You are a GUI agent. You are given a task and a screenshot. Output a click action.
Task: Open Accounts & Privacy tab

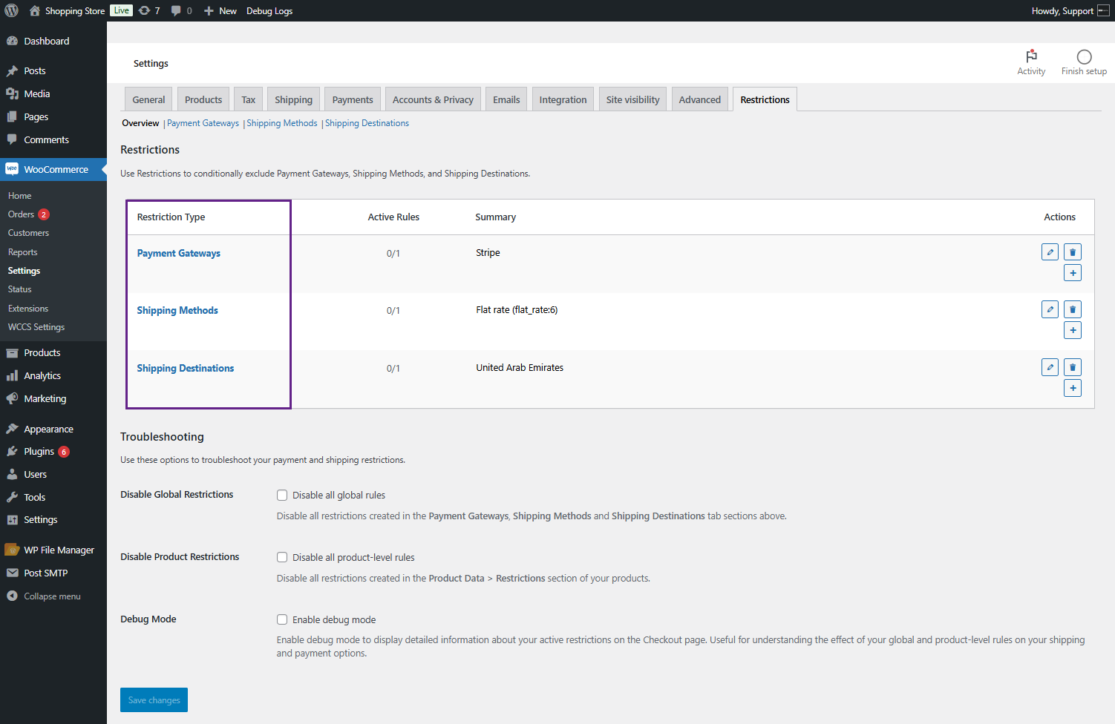433,99
